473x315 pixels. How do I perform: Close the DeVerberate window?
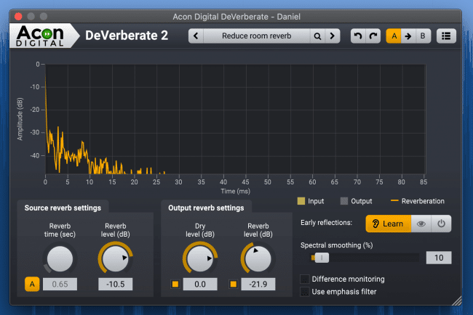18,16
